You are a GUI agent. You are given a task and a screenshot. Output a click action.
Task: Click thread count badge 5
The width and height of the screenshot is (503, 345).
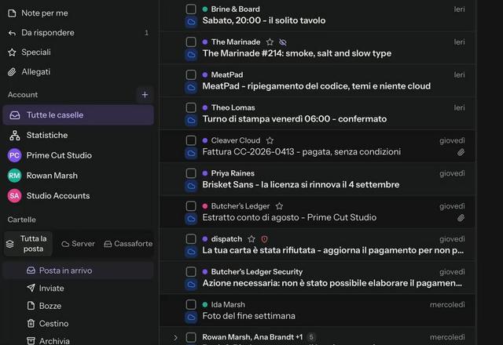coord(311,337)
